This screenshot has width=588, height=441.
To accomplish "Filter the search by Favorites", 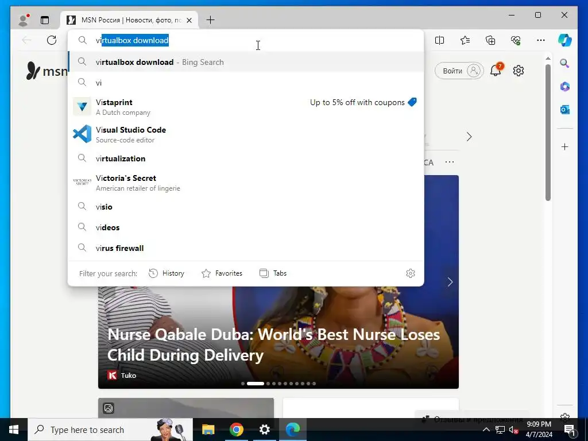I will 222,273.
